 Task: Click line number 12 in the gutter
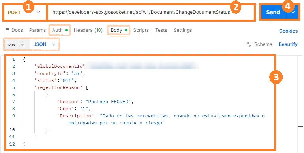click(12, 144)
